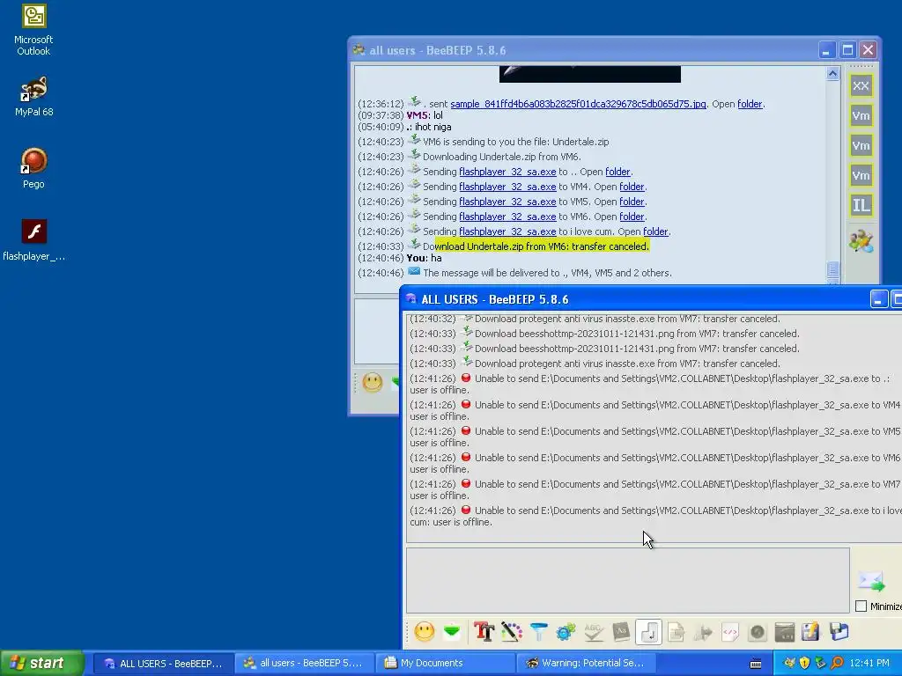Toggle the ABC spell check icon
The width and height of the screenshot is (902, 676).
[594, 632]
